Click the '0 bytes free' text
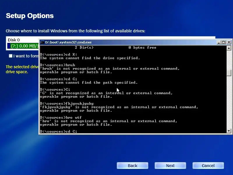Screen dimensions: 233x175 pyautogui.click(x=142, y=48)
